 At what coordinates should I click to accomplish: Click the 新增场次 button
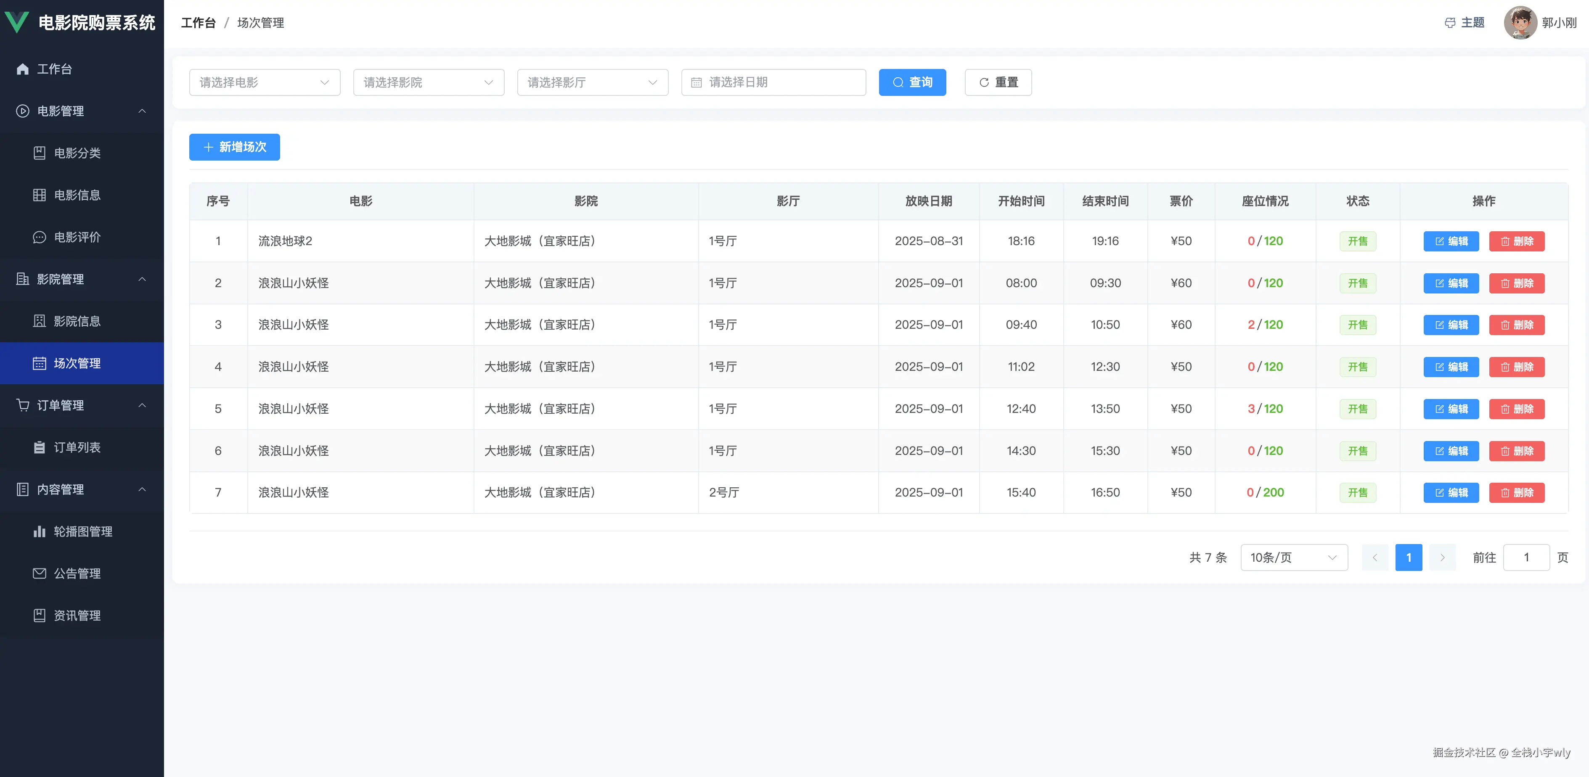pyautogui.click(x=234, y=148)
